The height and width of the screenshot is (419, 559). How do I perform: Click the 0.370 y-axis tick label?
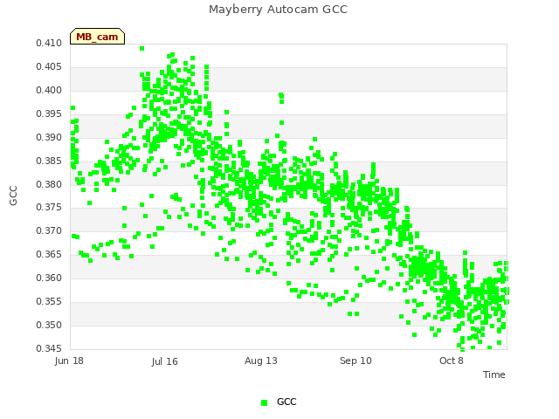49,230
